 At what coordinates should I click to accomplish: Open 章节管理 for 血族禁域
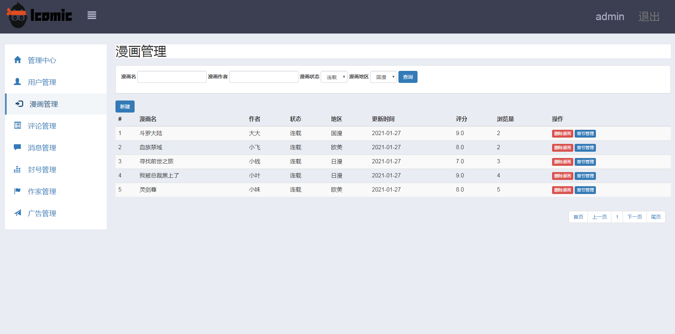pos(585,148)
